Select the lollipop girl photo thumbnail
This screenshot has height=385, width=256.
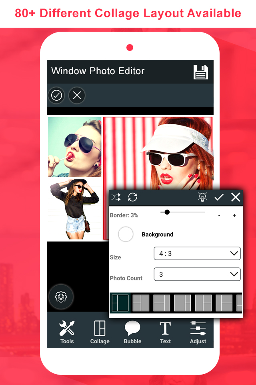75,147
